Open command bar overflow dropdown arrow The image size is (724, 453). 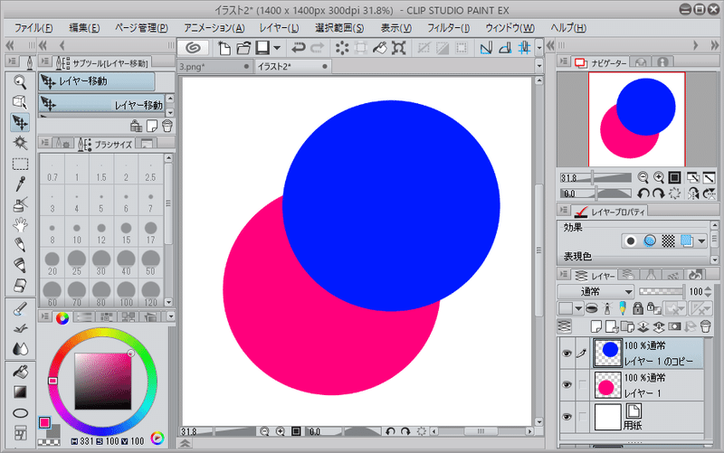coord(538,48)
